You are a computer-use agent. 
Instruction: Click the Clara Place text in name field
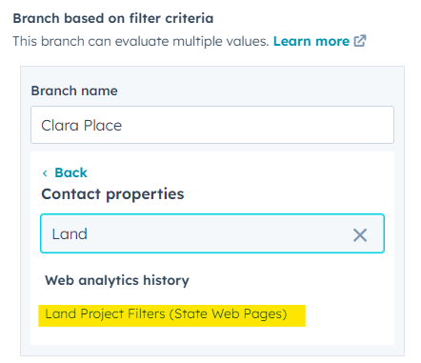point(82,126)
